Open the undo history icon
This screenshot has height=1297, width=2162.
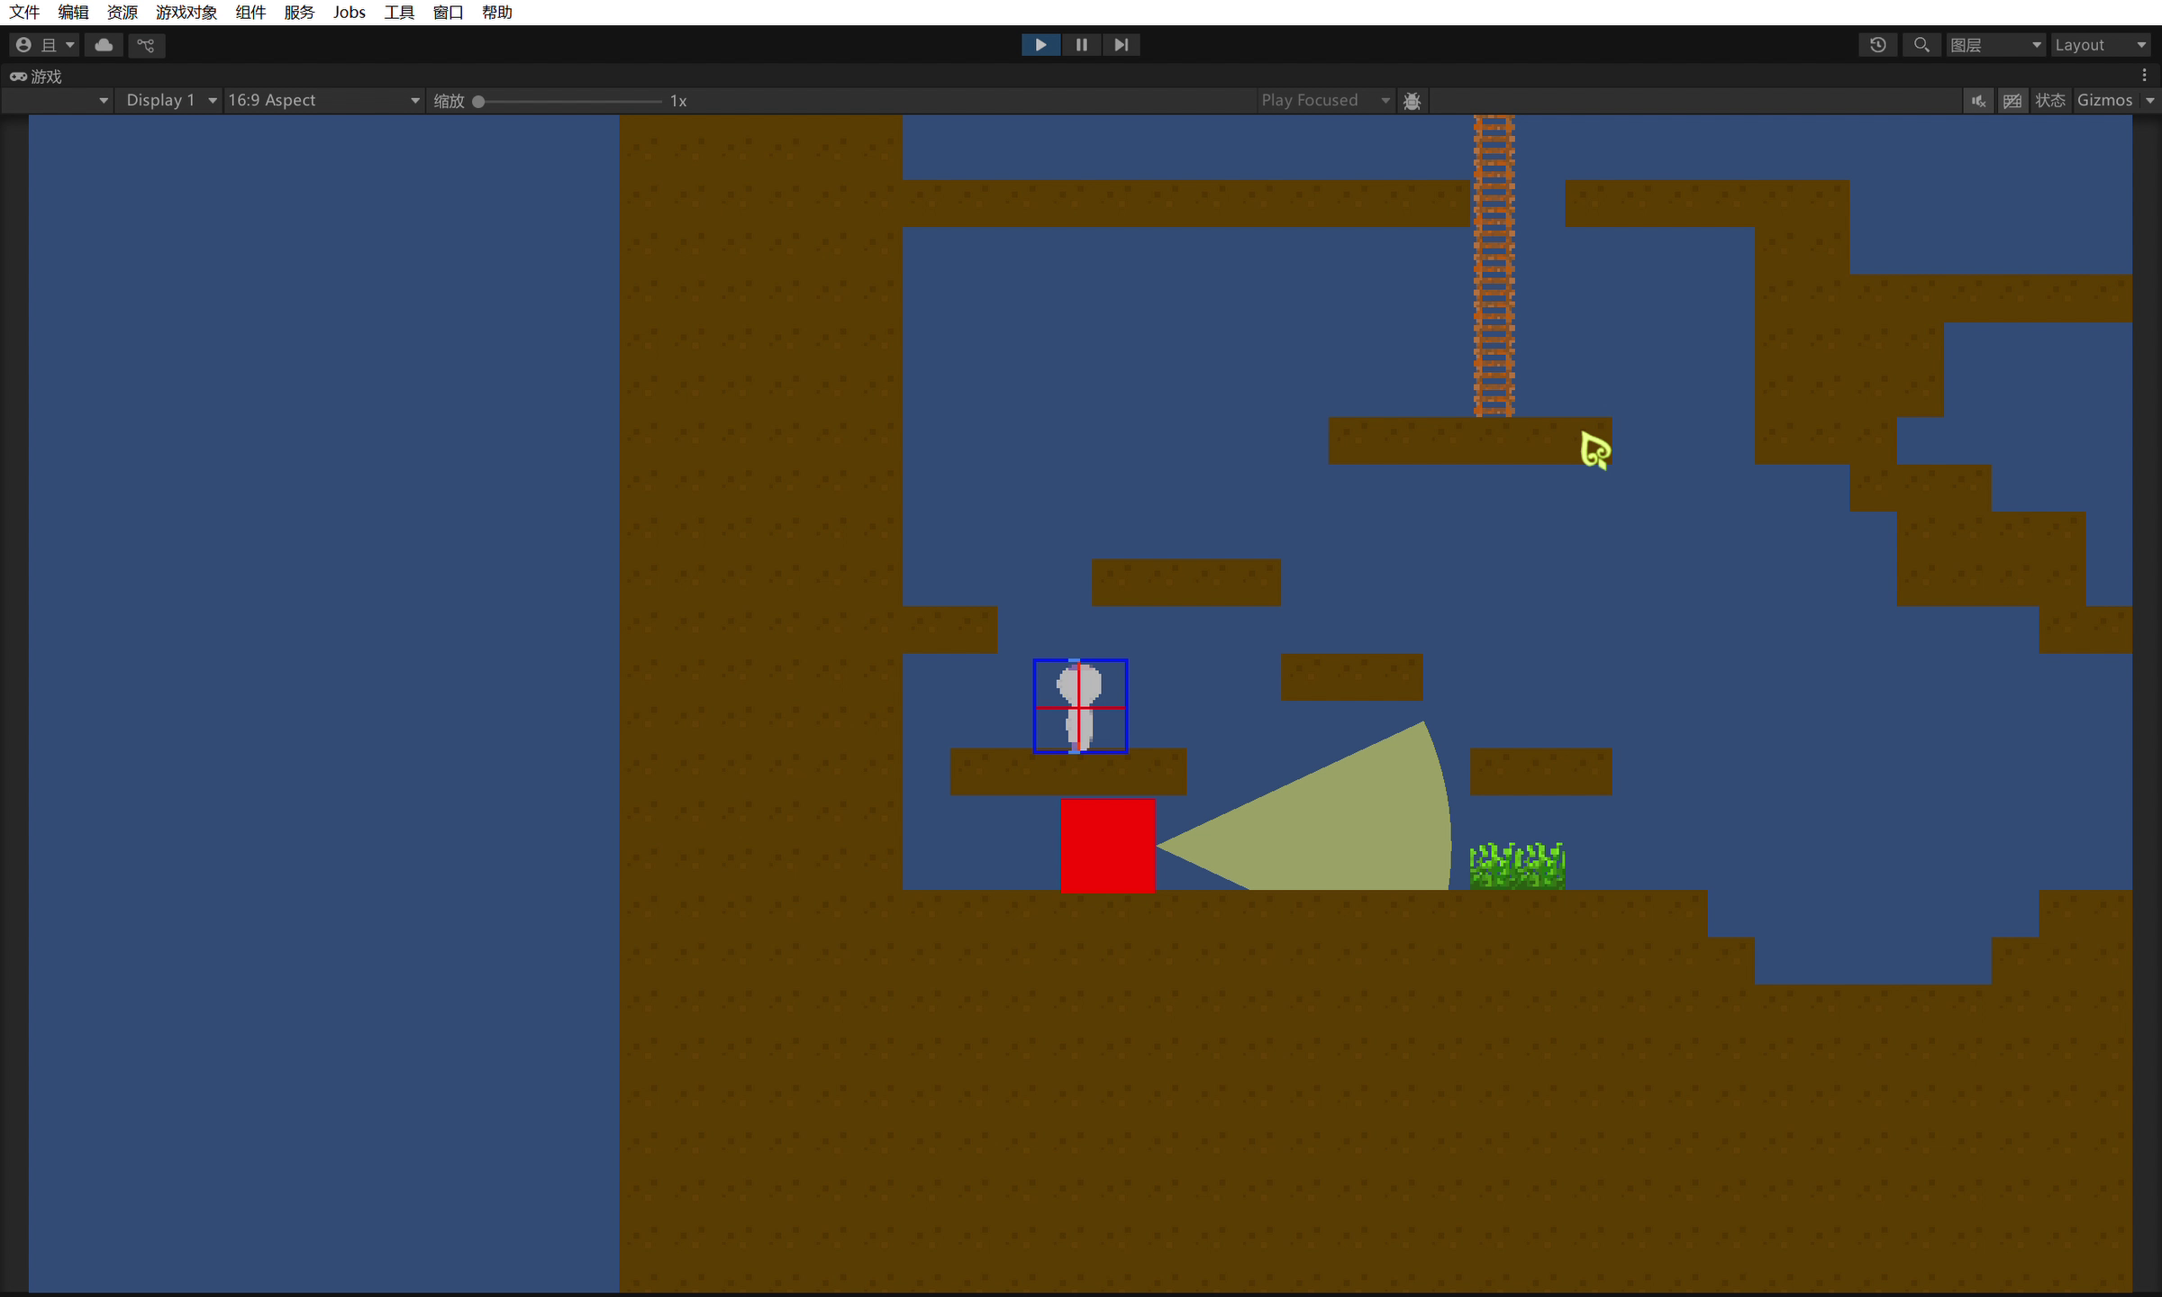tap(1878, 45)
